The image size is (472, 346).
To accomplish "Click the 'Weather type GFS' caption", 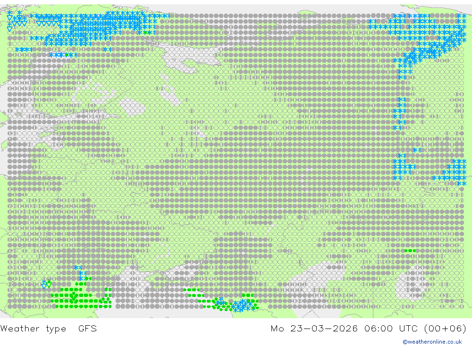I will (x=49, y=328).
